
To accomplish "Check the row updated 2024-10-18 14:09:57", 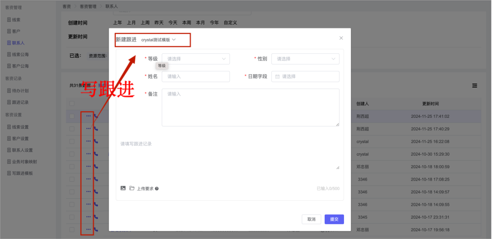I will (72, 192).
